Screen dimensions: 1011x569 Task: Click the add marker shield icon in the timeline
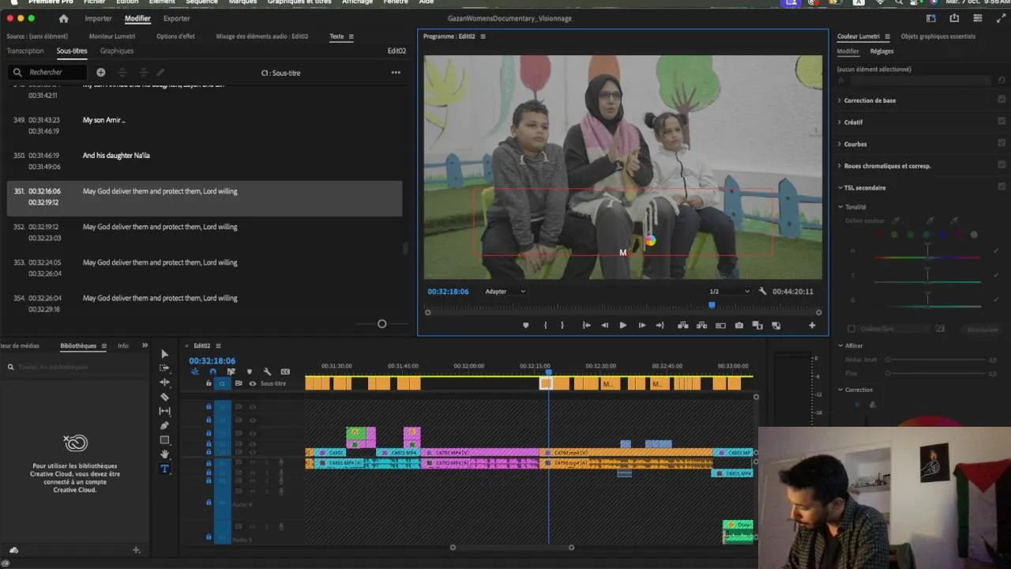(249, 371)
